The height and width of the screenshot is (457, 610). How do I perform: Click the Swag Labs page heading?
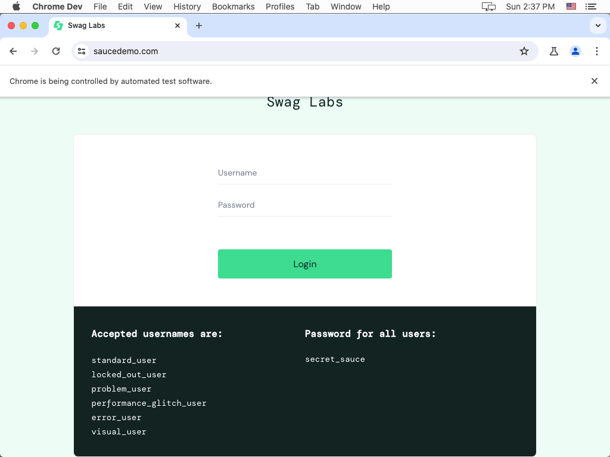[304, 102]
